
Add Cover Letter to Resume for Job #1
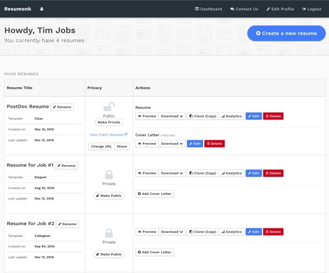(155, 194)
